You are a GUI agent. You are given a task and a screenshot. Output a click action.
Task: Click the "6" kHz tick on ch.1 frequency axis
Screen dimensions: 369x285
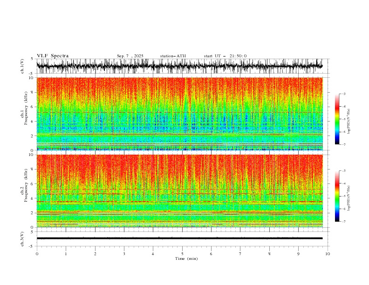pyautogui.click(x=32, y=107)
